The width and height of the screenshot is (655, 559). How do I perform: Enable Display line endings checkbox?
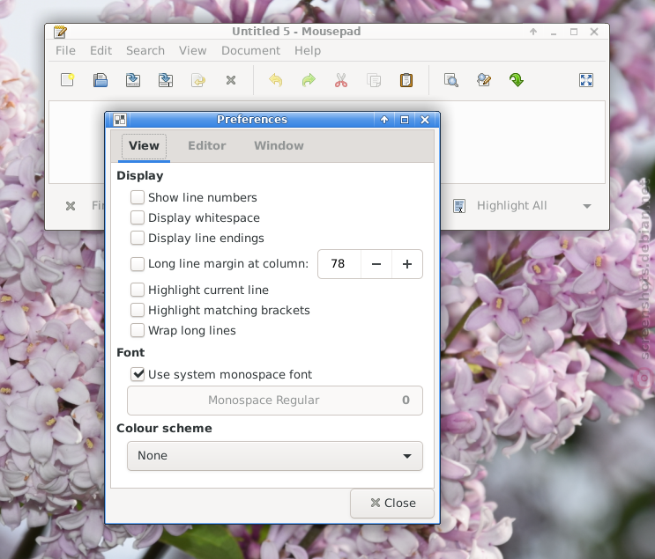pyautogui.click(x=137, y=238)
